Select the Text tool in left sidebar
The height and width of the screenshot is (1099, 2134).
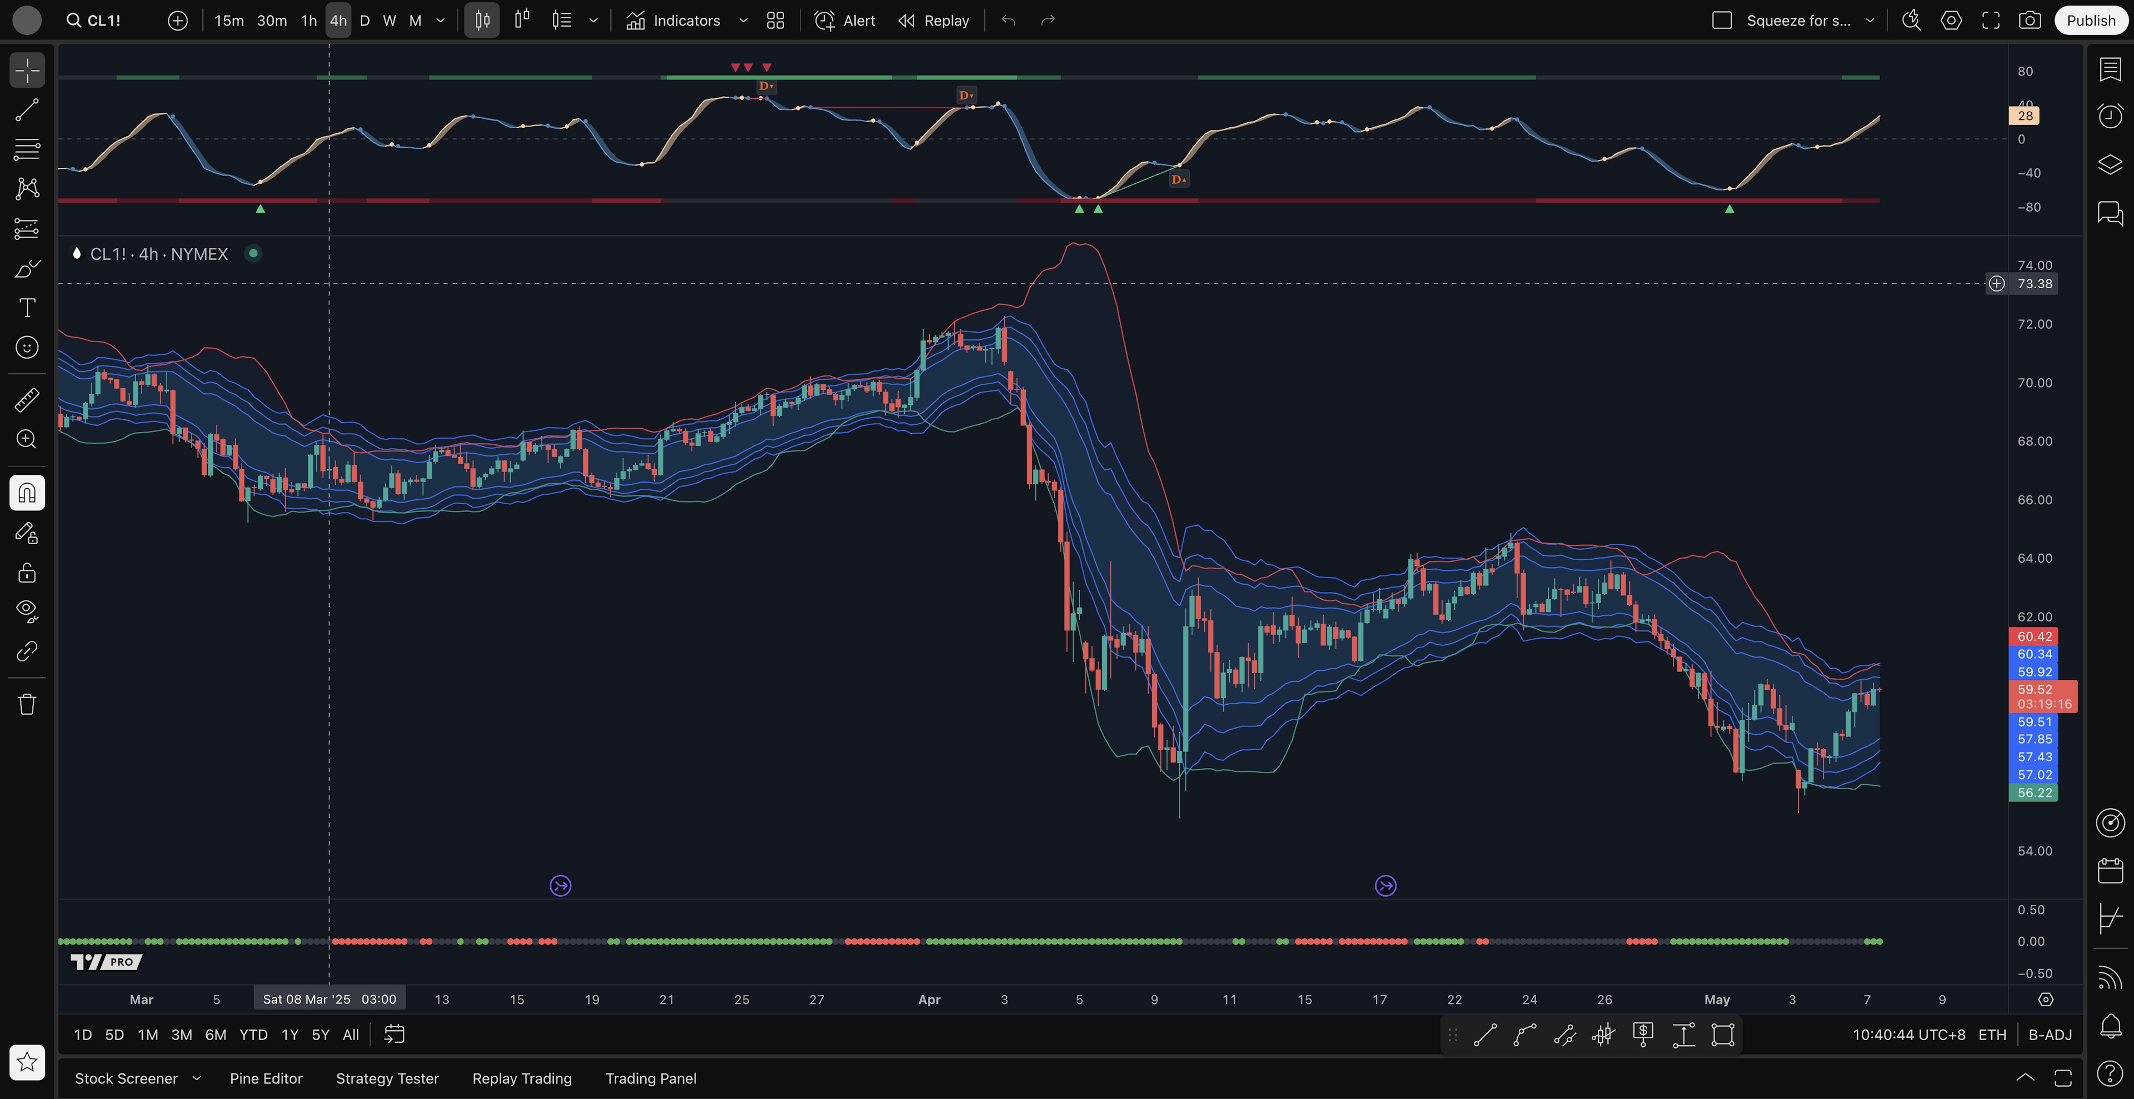click(x=27, y=308)
